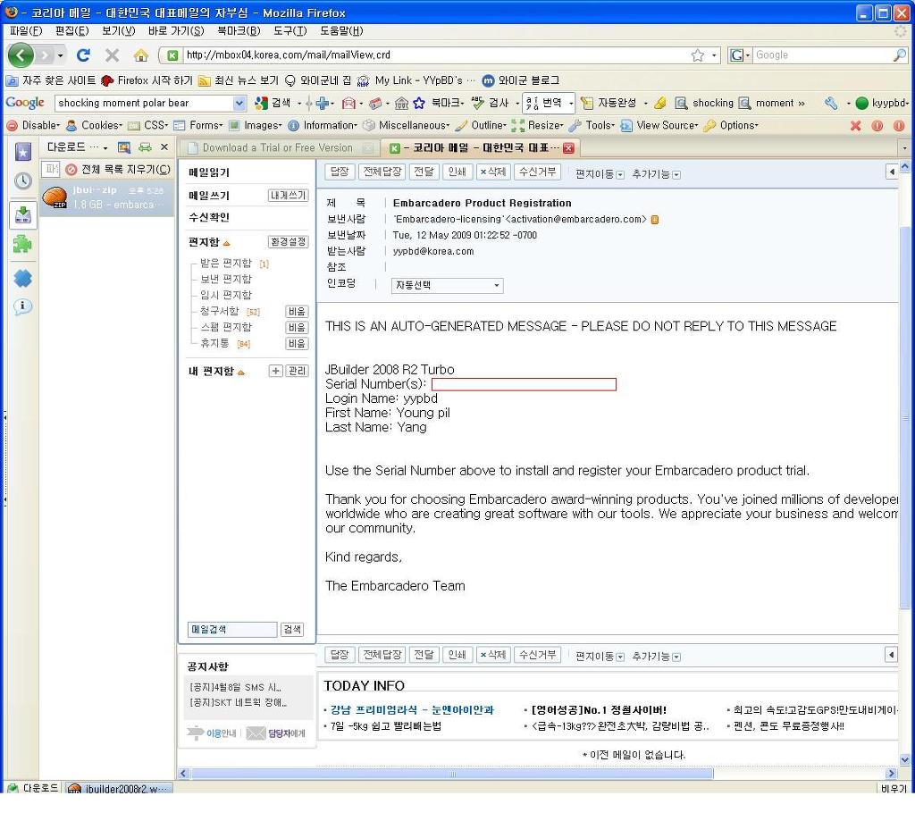Open the 북마크 menu
The image size is (915, 821).
click(238, 30)
